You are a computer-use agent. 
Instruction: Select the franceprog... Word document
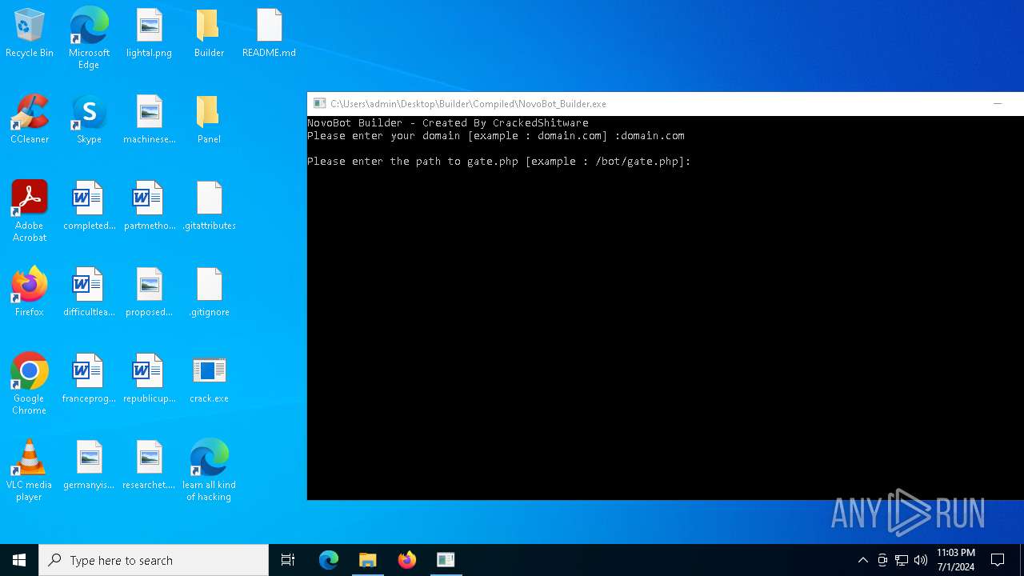click(89, 379)
